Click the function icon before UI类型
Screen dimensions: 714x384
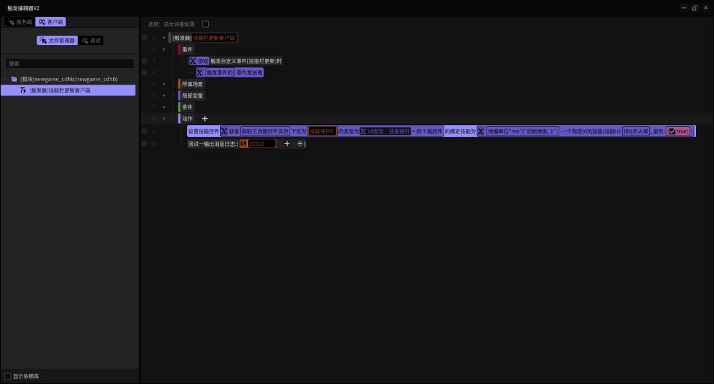point(363,131)
